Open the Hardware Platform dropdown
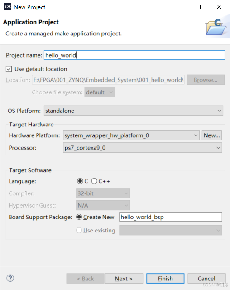230x290 pixels. 131,135
